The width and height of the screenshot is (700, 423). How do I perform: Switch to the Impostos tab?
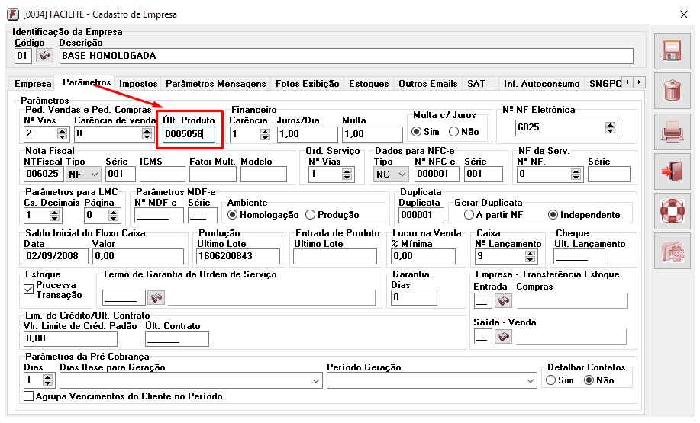(x=138, y=84)
